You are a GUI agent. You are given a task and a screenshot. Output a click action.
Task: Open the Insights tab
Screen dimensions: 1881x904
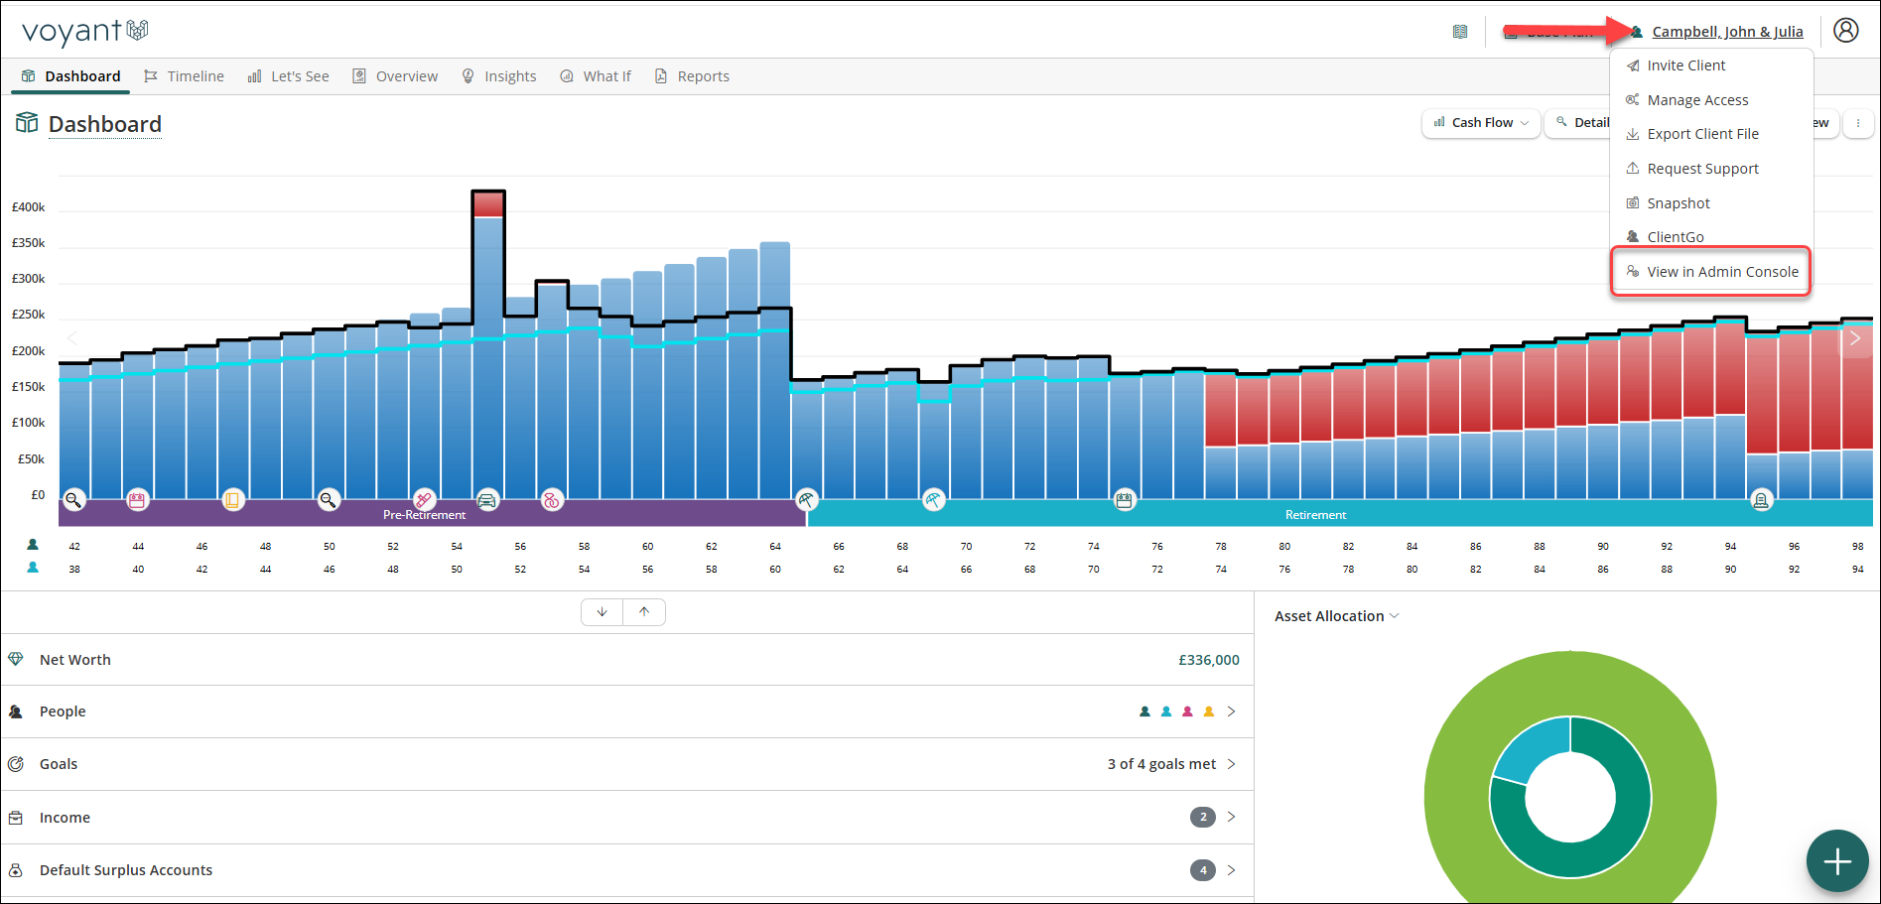pyautogui.click(x=499, y=76)
